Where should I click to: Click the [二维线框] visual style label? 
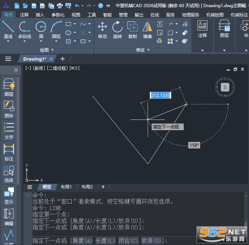[x=57, y=68]
